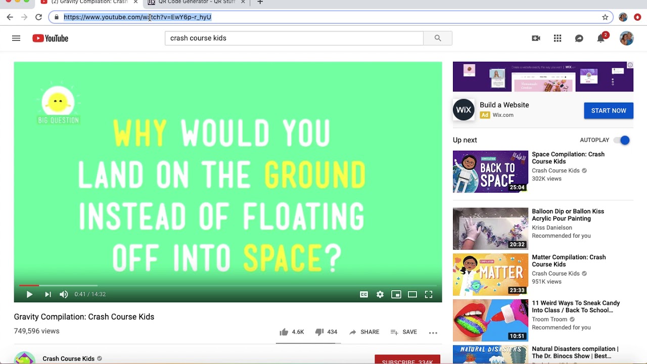The image size is (647, 364).
Task: Click the browser address bar
Action: pyautogui.click(x=331, y=17)
